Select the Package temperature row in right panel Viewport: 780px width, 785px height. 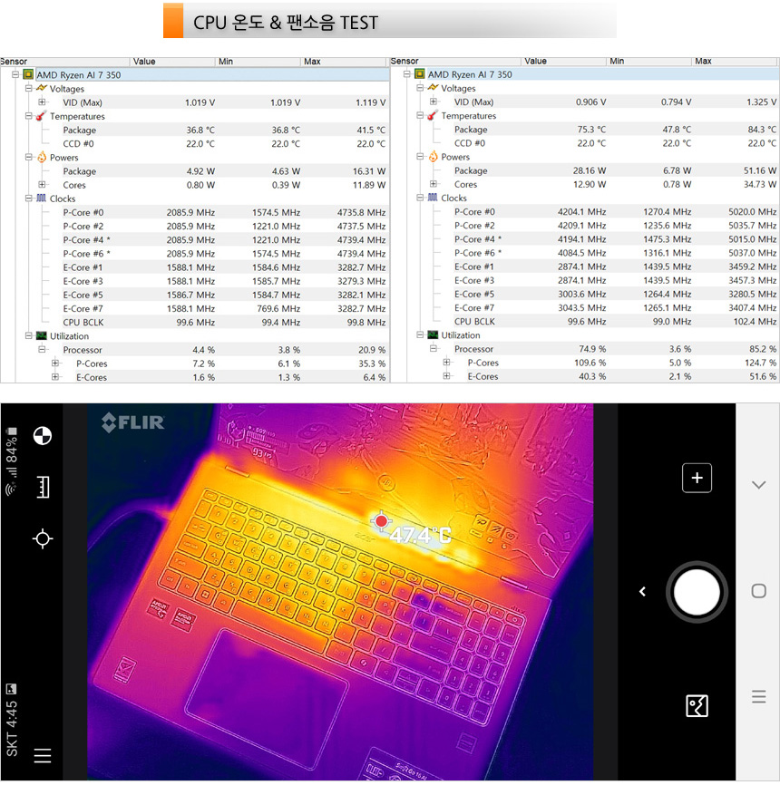point(471,130)
